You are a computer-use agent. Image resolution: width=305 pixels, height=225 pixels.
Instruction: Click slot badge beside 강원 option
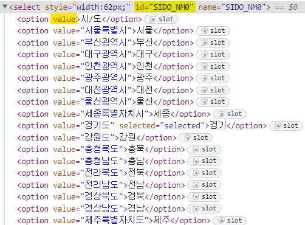[x=196, y=138]
